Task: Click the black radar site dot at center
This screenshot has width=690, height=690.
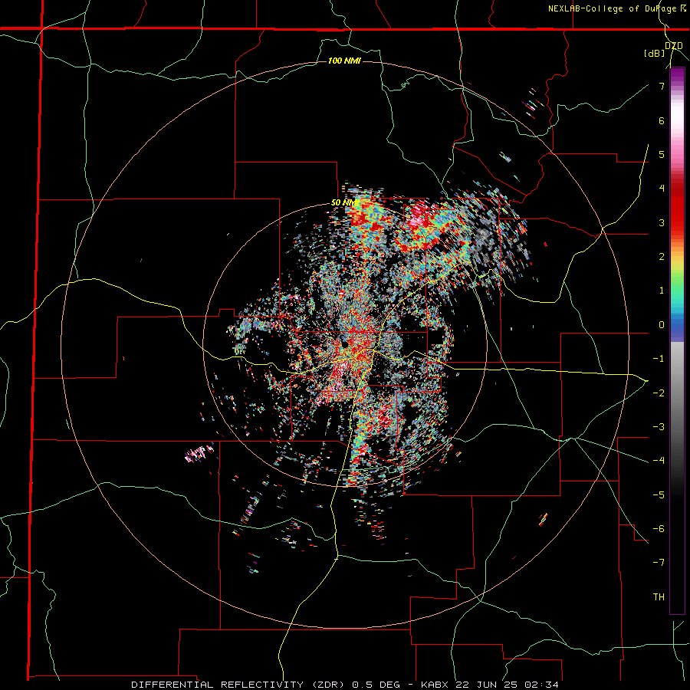Action: pos(346,344)
